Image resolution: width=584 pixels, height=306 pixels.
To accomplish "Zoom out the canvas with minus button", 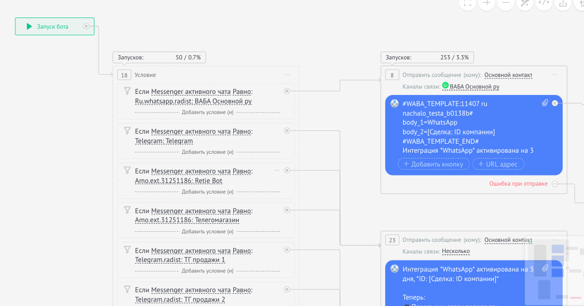I will pyautogui.click(x=505, y=4).
